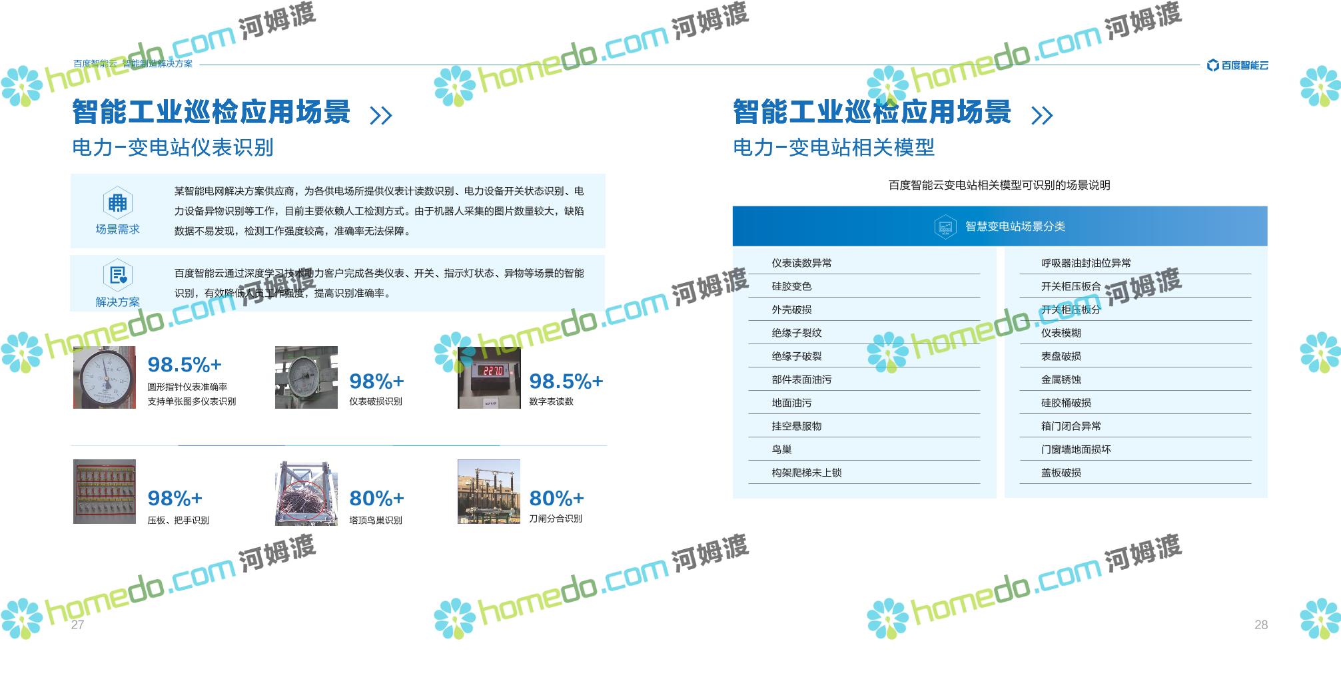Click the 智慧变电站场景分类 table header bar
This screenshot has height=679, width=1341.
tap(999, 226)
